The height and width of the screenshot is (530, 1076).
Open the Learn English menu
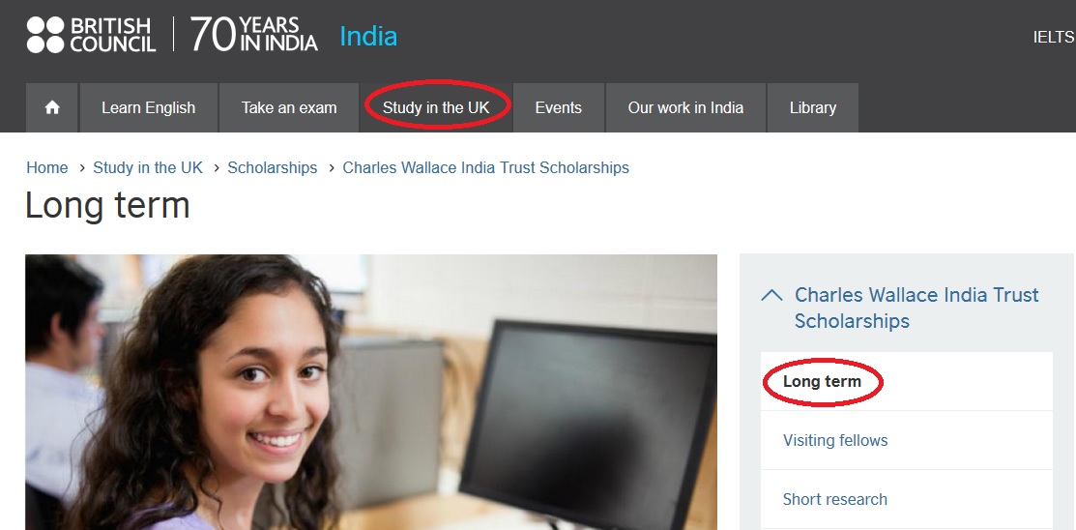[149, 107]
